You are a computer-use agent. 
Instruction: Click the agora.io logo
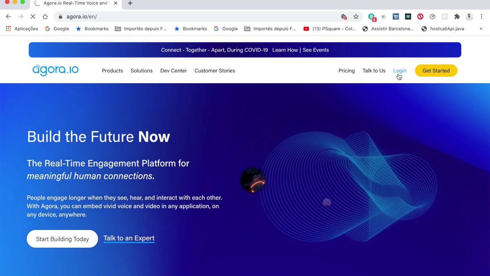click(56, 70)
